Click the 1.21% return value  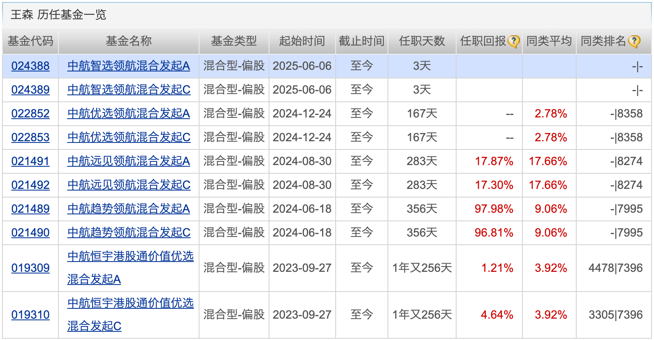click(497, 268)
